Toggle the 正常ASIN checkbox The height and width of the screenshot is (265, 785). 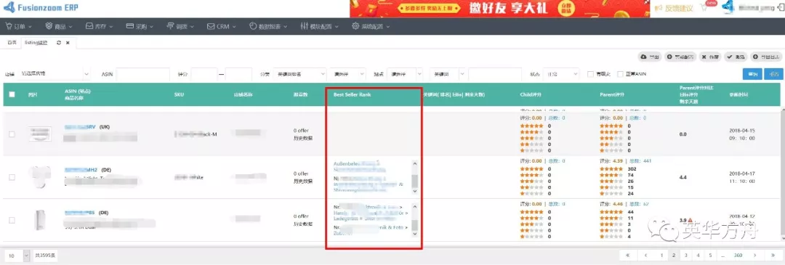(x=620, y=74)
